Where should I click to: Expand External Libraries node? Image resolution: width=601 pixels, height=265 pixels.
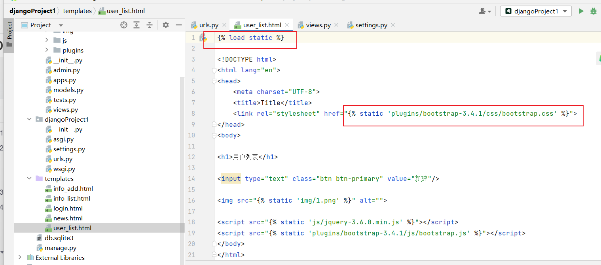click(20, 257)
